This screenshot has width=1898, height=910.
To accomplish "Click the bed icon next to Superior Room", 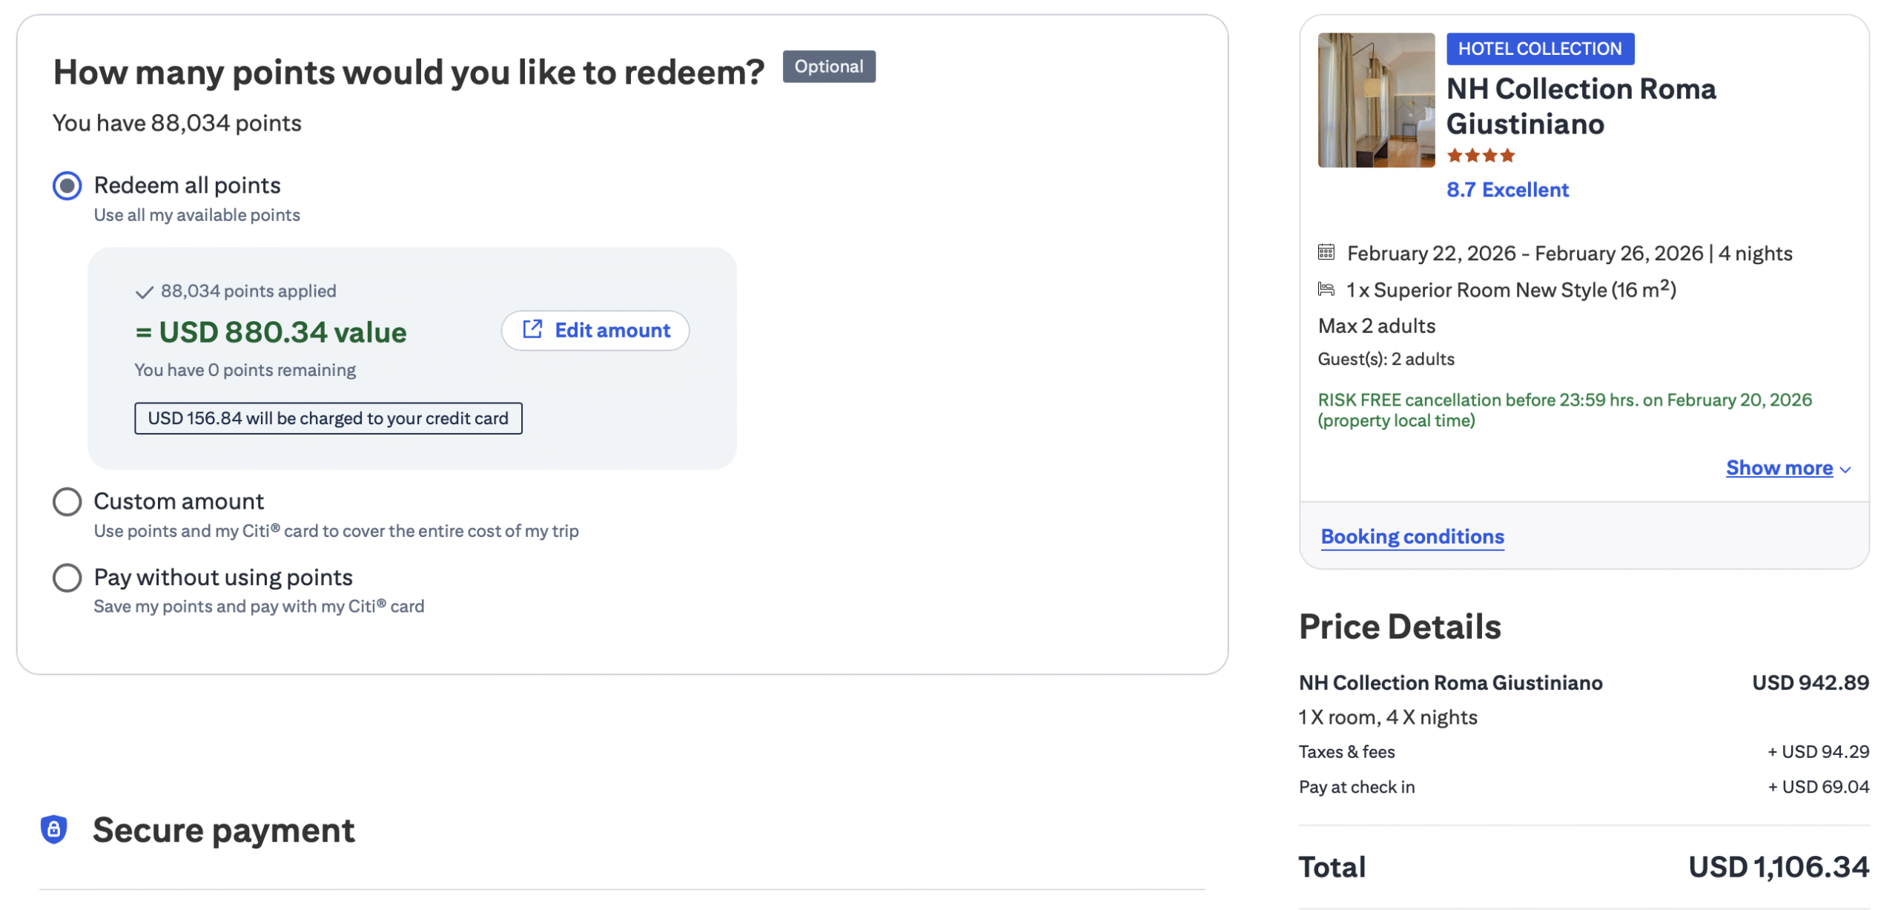I will pos(1328,289).
